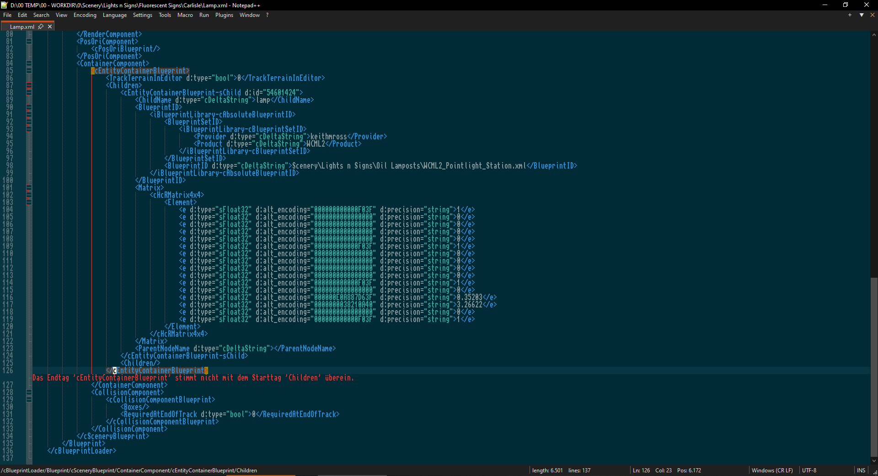Collapse cHcRMatrix4x4 fold at line 102
The width and height of the screenshot is (878, 476).
(x=29, y=195)
